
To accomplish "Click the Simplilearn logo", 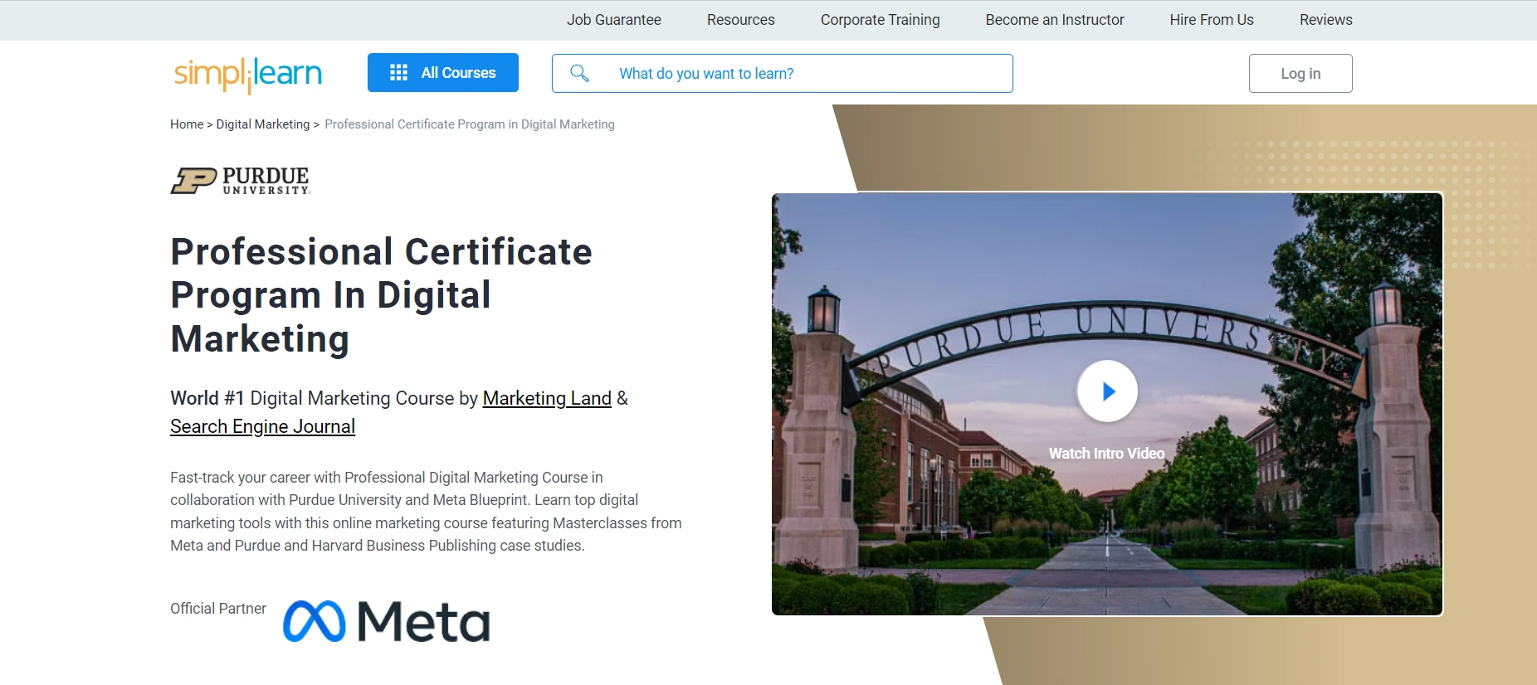I will [x=247, y=75].
